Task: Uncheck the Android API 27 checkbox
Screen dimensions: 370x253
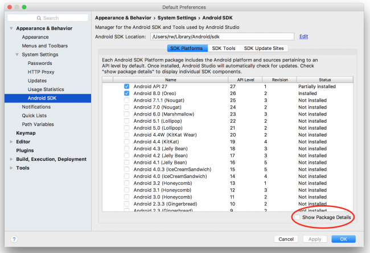Action: click(x=127, y=86)
